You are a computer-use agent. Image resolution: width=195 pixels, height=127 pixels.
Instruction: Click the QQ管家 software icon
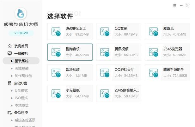pyautogui.click(x=105, y=32)
